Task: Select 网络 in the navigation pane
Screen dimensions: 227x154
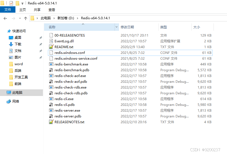Action: pyautogui.click(x=16, y=101)
